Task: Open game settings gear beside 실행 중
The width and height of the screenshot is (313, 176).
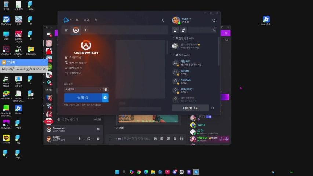Action: [x=105, y=98]
